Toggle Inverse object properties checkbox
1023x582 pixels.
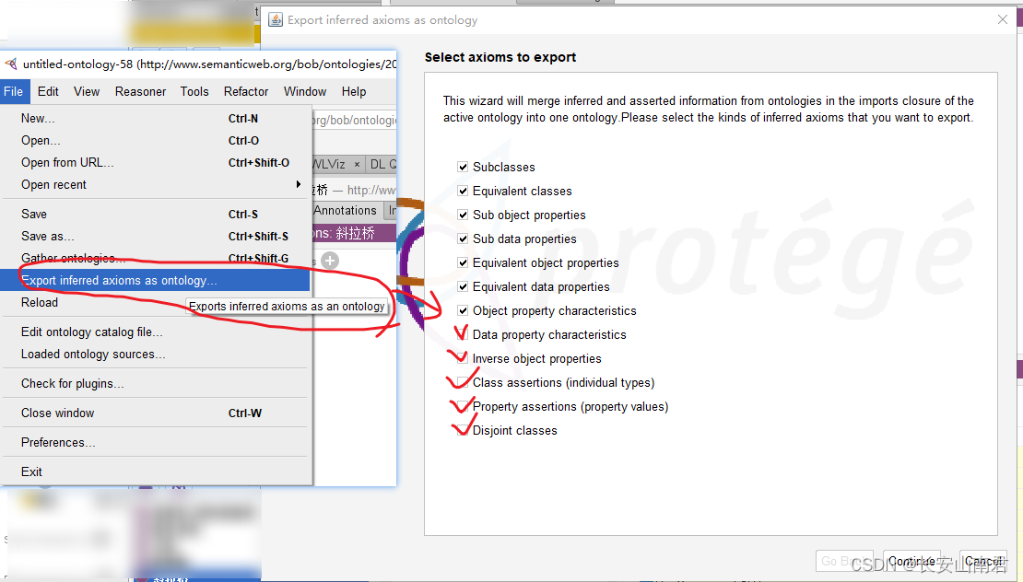pos(463,358)
